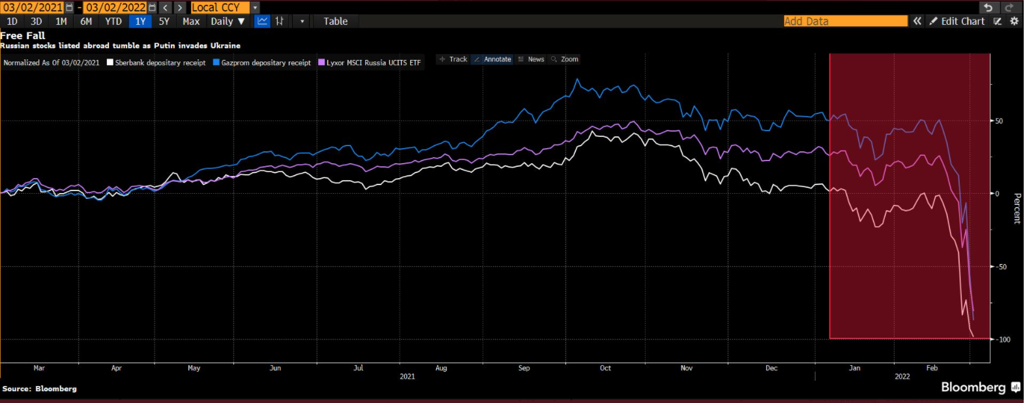Click the Jan label on the time axis

click(854, 368)
